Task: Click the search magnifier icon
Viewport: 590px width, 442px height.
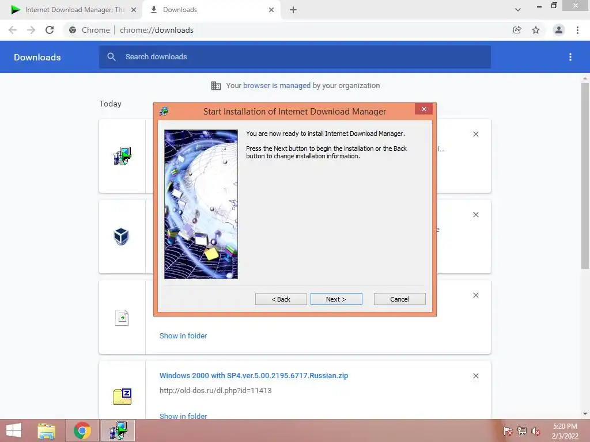Action: click(x=111, y=57)
